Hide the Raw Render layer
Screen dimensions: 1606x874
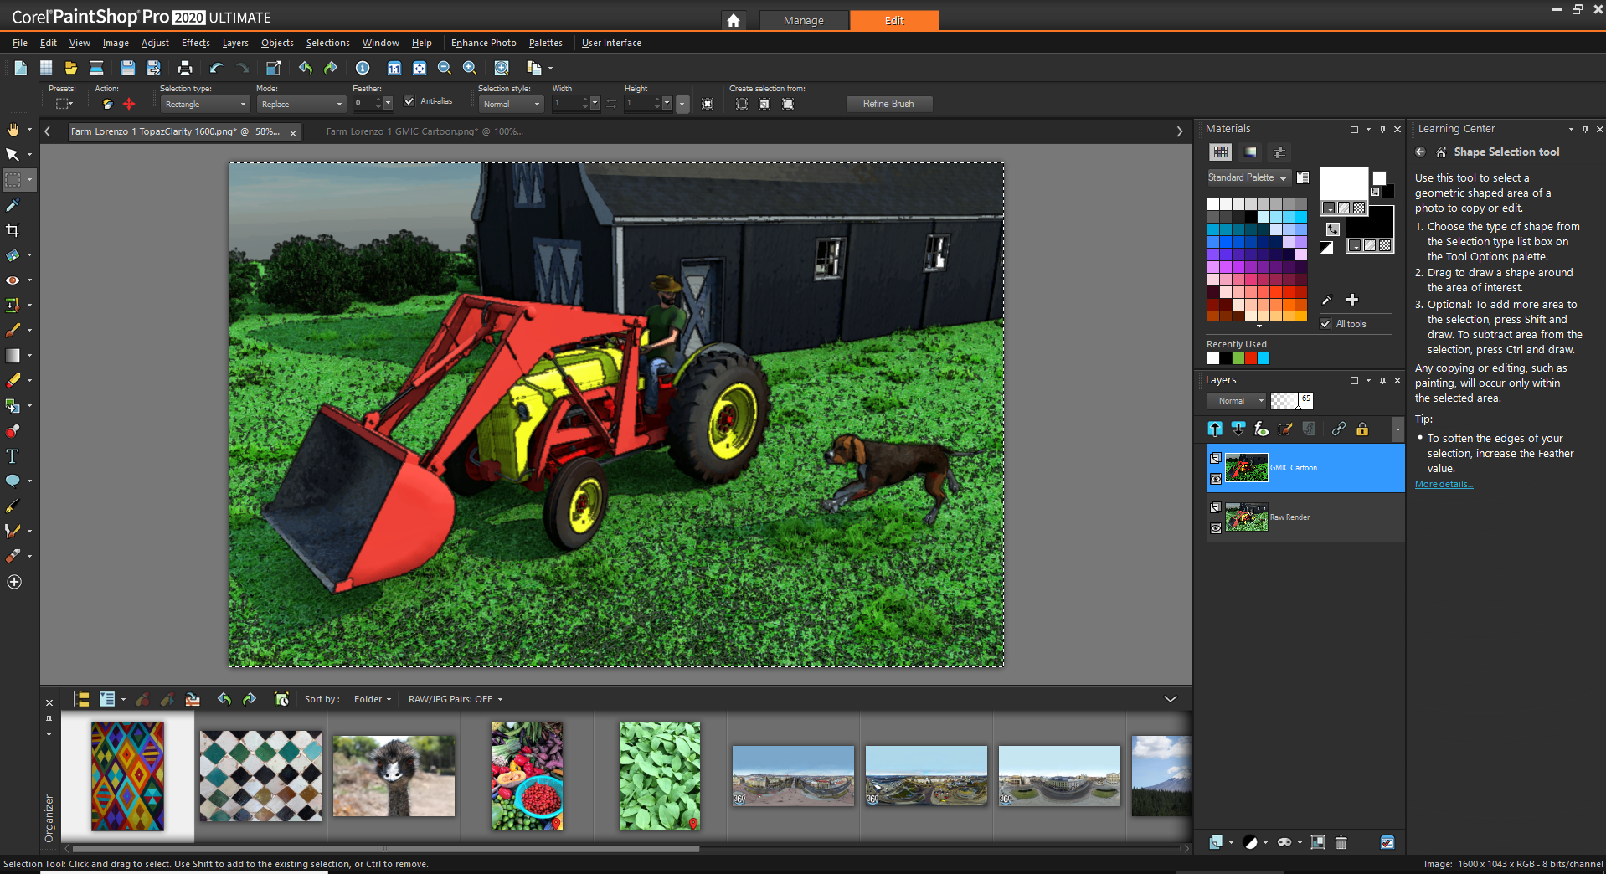(1216, 528)
